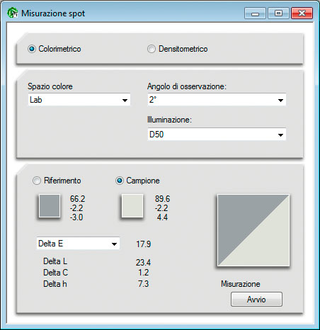Click the light Campione color swatch
This screenshot has height=330, width=320.
[x=132, y=205]
